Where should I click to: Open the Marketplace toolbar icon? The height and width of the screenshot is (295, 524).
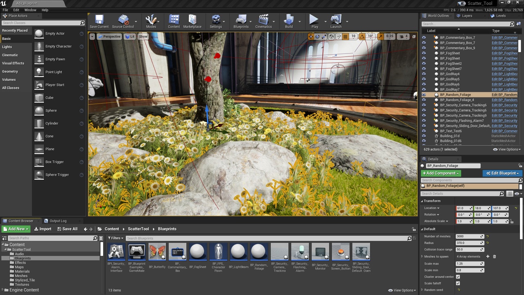192,21
